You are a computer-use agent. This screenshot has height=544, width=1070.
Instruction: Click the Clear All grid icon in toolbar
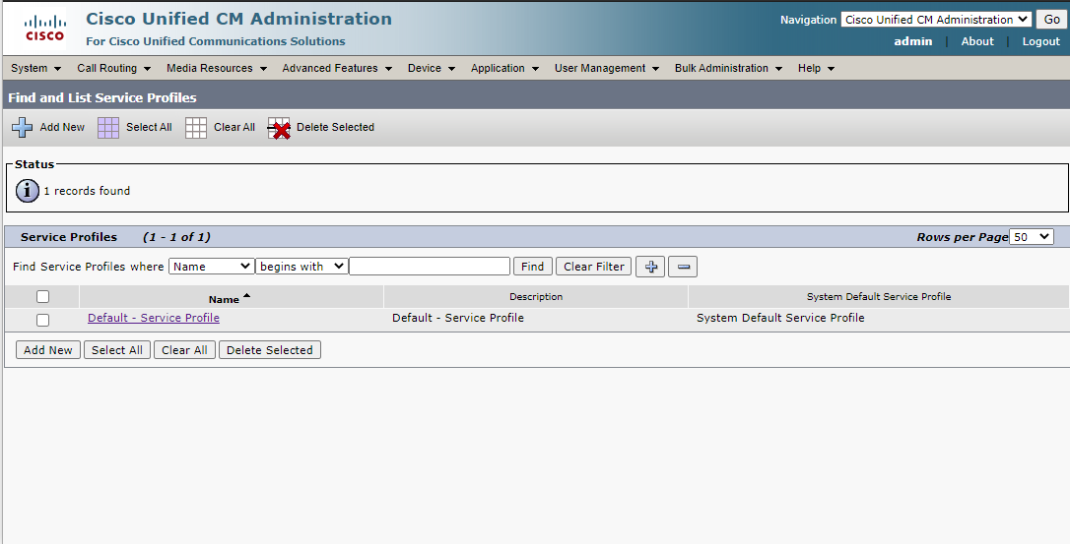[196, 128]
